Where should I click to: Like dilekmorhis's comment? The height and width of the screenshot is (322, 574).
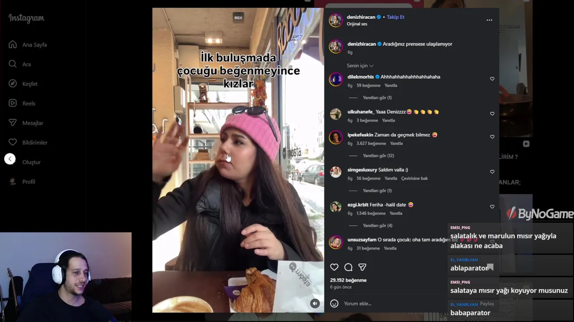point(492,79)
